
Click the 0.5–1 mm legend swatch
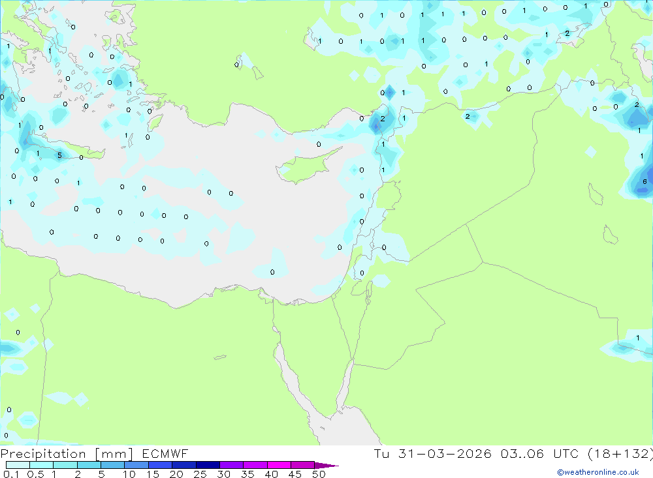tap(41, 465)
